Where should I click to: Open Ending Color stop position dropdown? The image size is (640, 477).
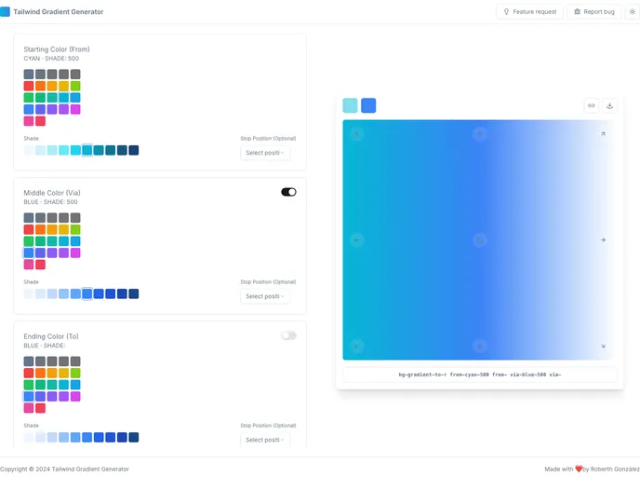pyautogui.click(x=265, y=440)
